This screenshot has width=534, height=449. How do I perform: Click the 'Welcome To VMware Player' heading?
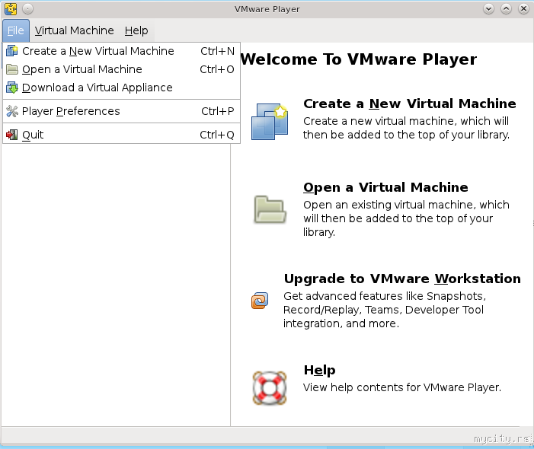click(x=359, y=59)
